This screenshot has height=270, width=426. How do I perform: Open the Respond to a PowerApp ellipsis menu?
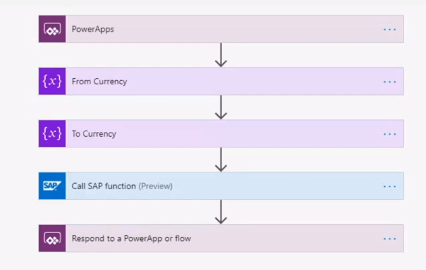click(x=390, y=238)
